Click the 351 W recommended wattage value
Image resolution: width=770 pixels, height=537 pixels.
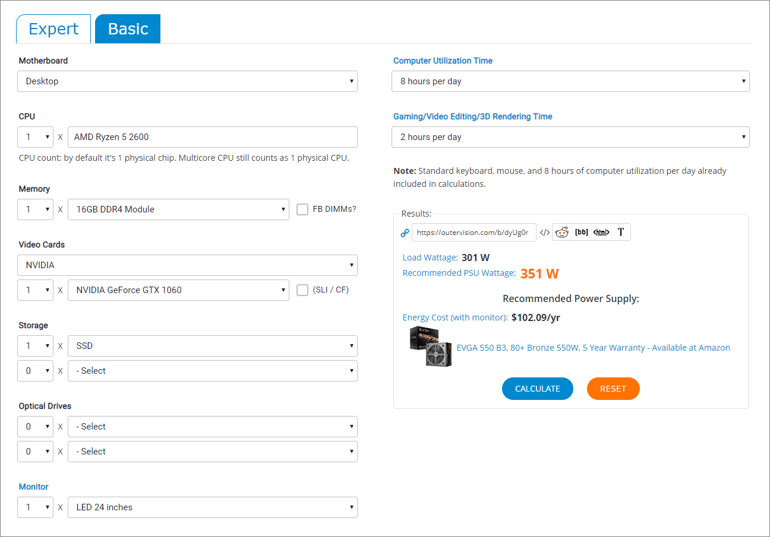pyautogui.click(x=539, y=274)
